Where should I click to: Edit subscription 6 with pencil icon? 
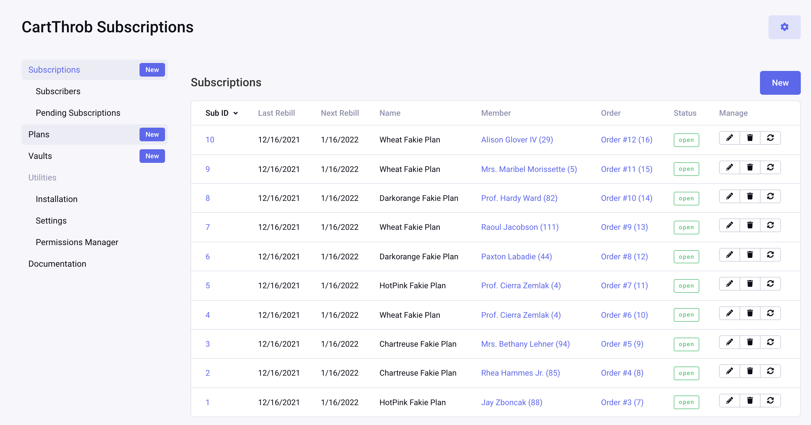pos(729,255)
